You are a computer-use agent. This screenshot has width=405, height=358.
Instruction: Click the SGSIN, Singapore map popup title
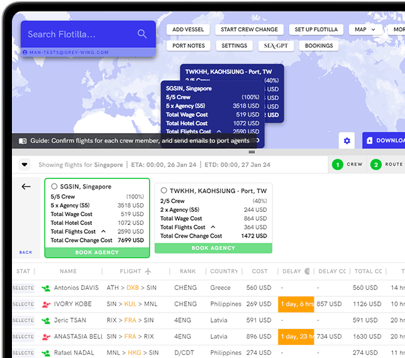[x=189, y=88]
